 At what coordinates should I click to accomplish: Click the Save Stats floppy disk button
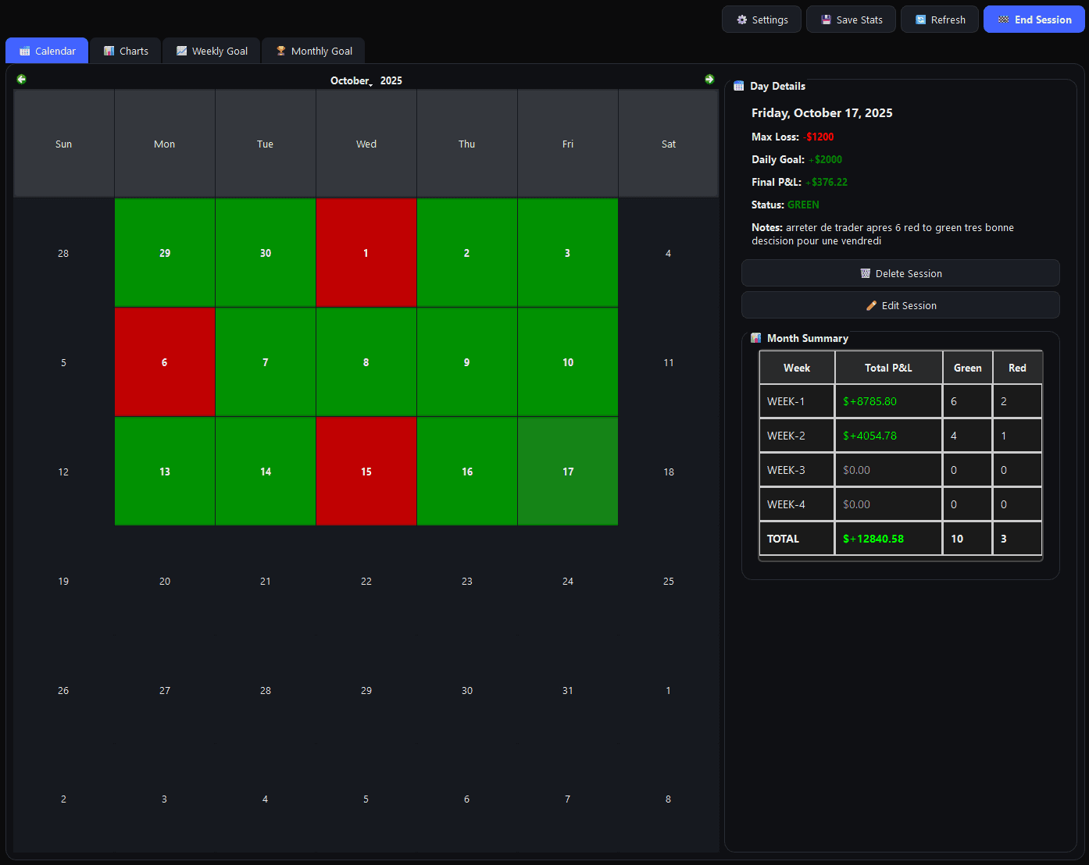coord(851,20)
